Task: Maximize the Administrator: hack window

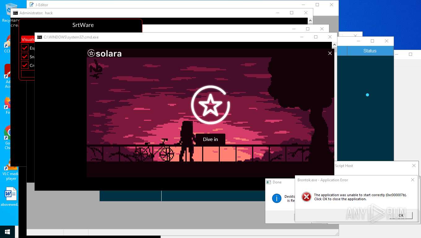Action: [292, 13]
